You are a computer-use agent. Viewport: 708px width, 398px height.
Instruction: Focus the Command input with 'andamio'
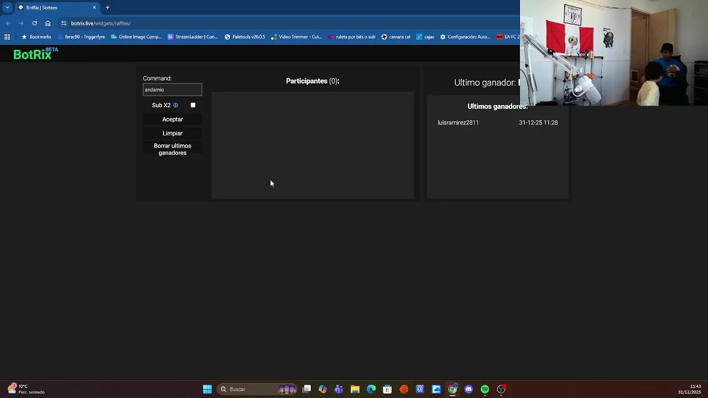(173, 90)
